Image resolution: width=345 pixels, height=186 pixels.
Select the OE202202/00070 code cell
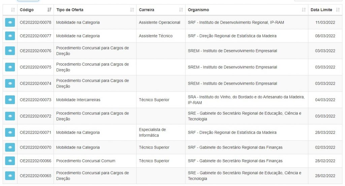[x=35, y=148]
